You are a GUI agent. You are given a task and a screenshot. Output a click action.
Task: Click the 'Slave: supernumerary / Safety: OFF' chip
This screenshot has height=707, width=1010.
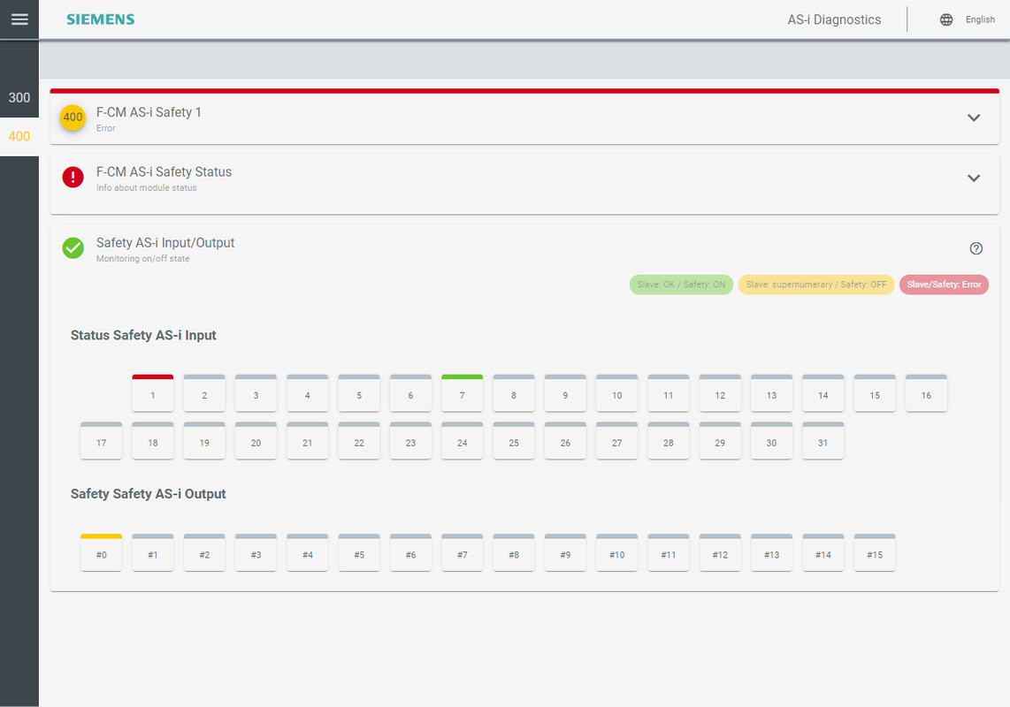click(x=816, y=285)
